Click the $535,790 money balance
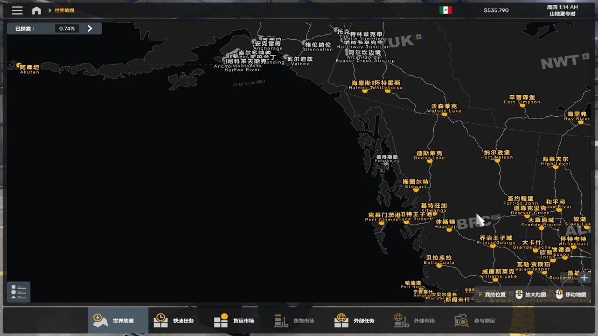 pos(496,10)
